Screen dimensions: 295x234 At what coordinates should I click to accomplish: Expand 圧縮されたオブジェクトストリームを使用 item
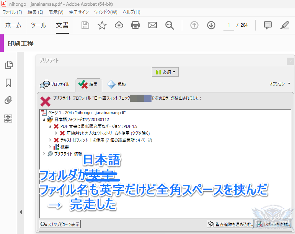[56, 133]
